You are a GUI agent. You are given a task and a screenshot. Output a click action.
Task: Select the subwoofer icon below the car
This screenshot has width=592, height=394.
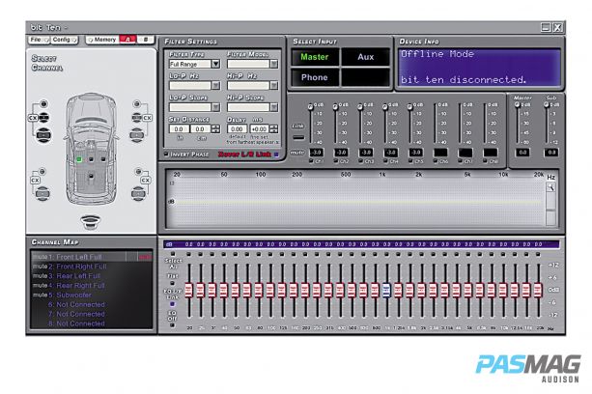pos(91,221)
